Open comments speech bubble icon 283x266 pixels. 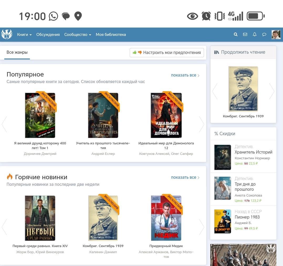click(264, 35)
